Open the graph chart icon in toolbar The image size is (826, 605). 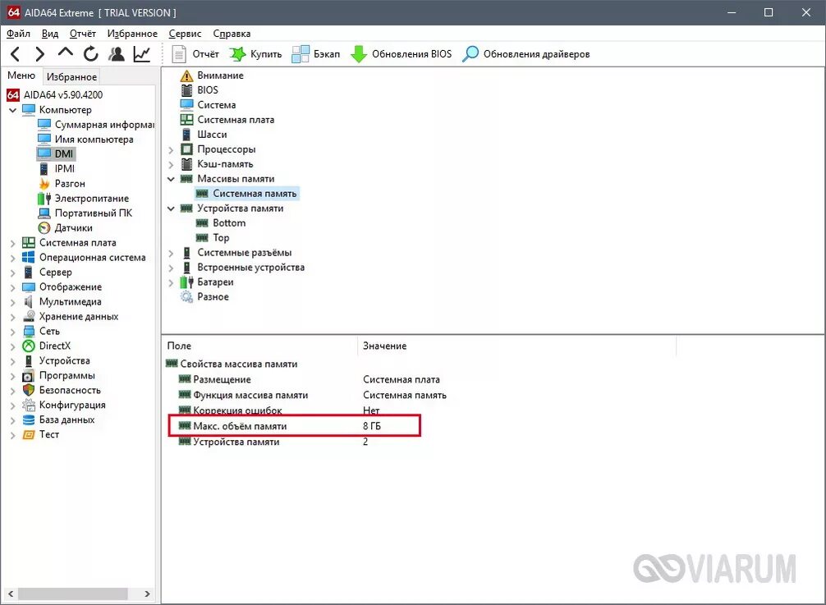coord(142,53)
